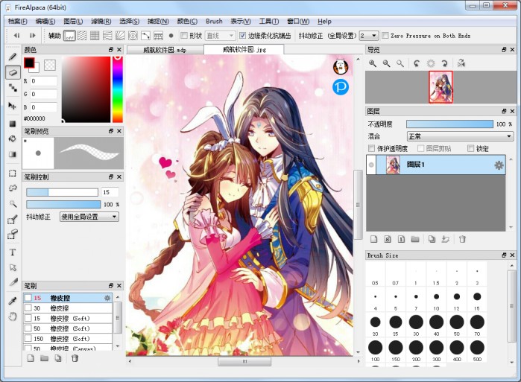The width and height of the screenshot is (521, 382).
Task: Open the 混合 blend mode dropdown
Action: 460,136
